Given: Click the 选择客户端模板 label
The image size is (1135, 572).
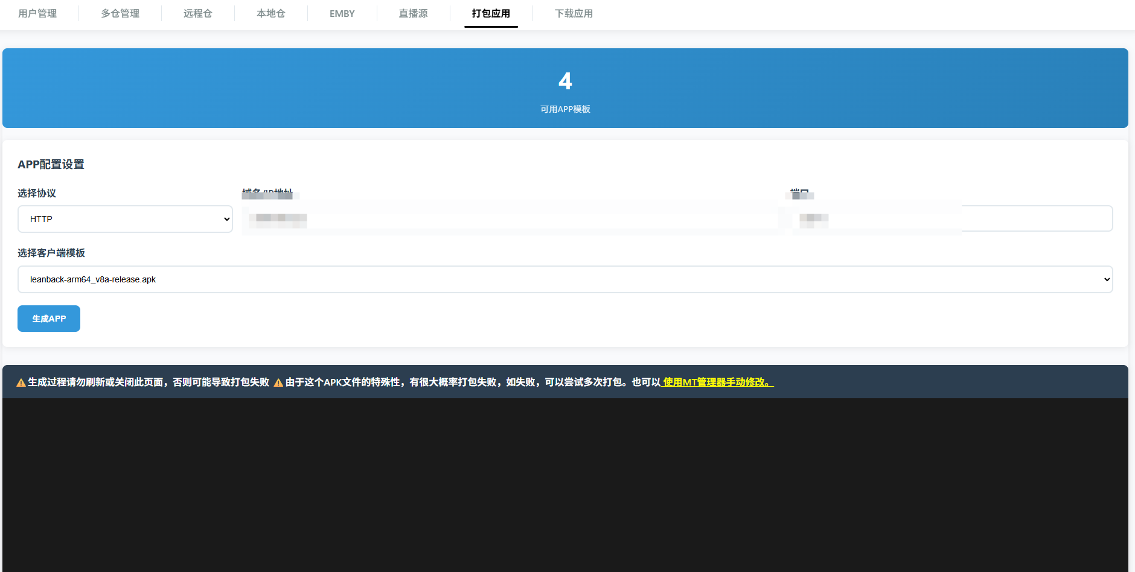Looking at the screenshot, I should point(51,253).
